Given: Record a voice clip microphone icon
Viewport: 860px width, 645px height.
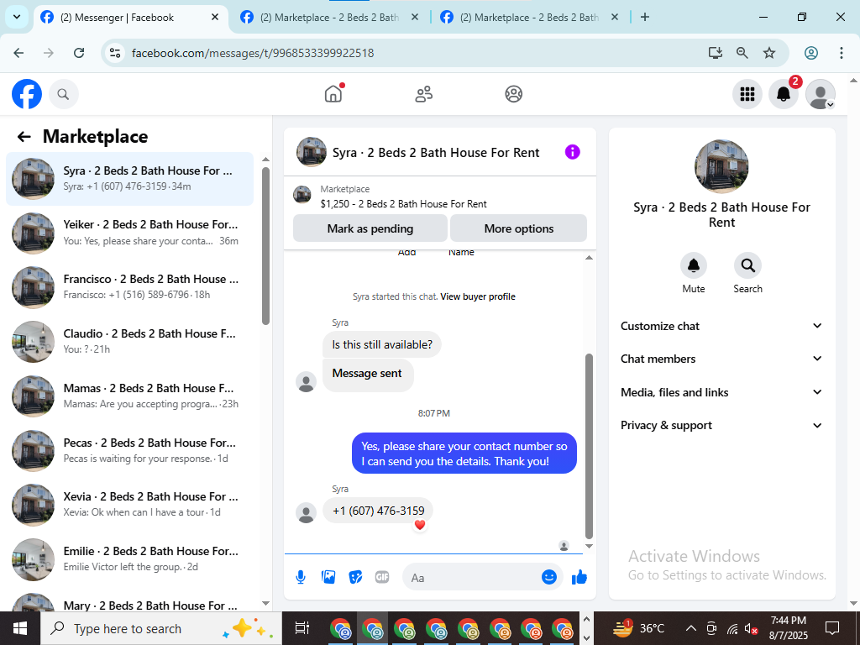Looking at the screenshot, I should pos(301,577).
